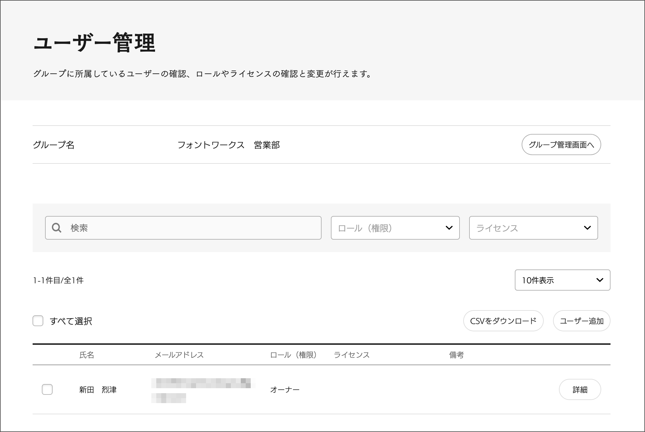Click the ロール（権限） table column header
Image resolution: width=645 pixels, height=432 pixels.
click(294, 355)
